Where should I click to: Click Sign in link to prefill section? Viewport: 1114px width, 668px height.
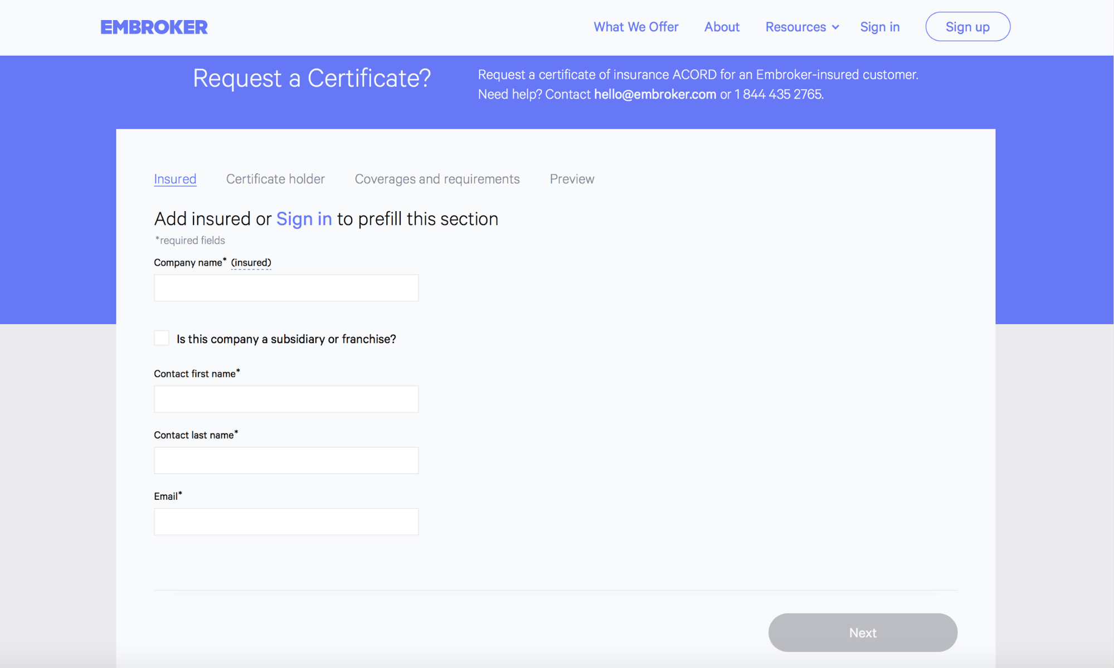tap(304, 219)
